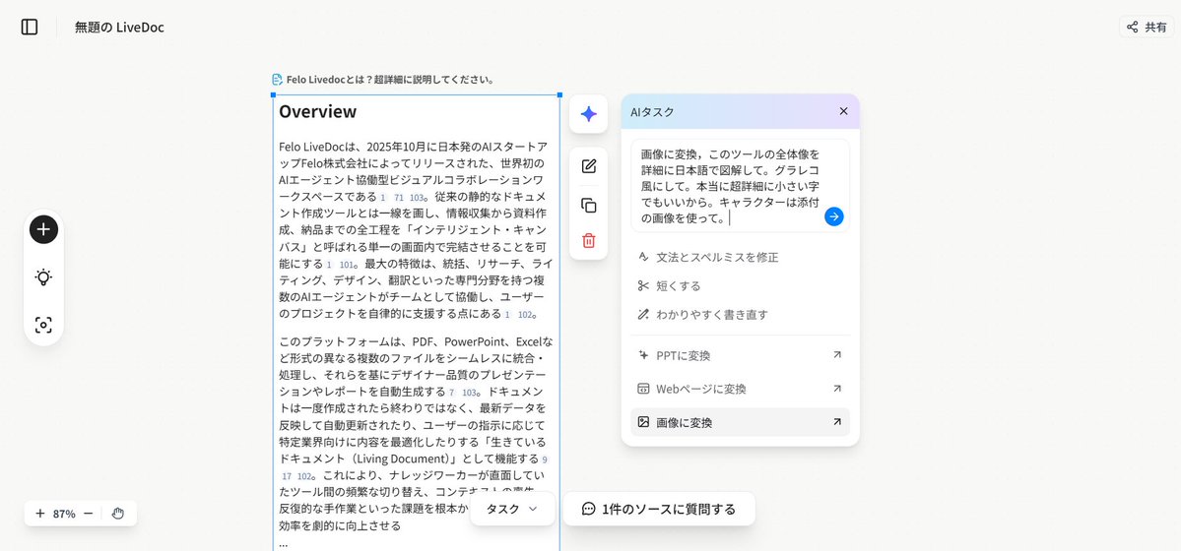Viewport: 1181px width, 551px height.
Task: Open the lightbulb ideas tool
Action: 43,277
